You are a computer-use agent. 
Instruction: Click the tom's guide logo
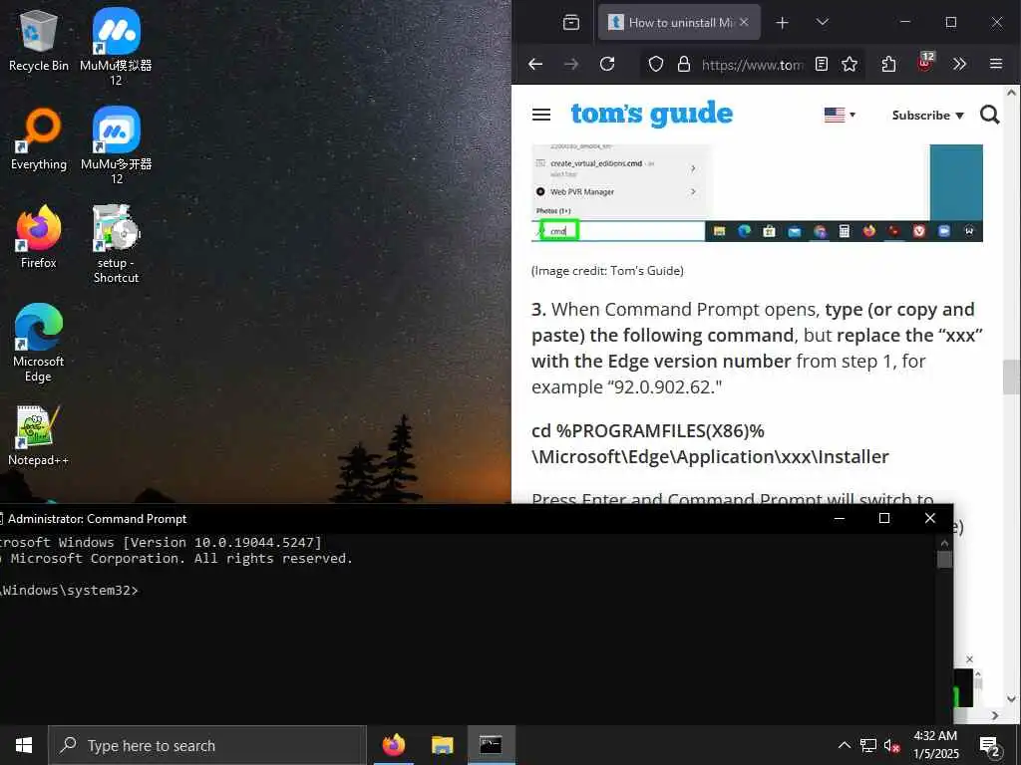pyautogui.click(x=652, y=114)
